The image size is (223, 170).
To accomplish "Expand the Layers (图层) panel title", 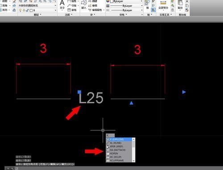I will (37, 15).
